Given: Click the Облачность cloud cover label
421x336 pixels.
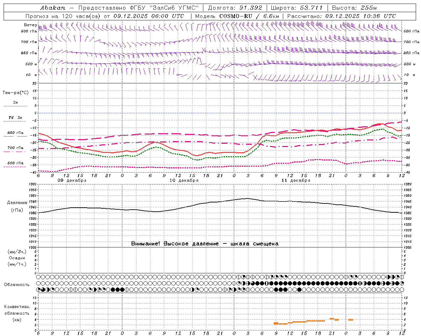Looking at the screenshot, I should pyautogui.click(x=16, y=285).
